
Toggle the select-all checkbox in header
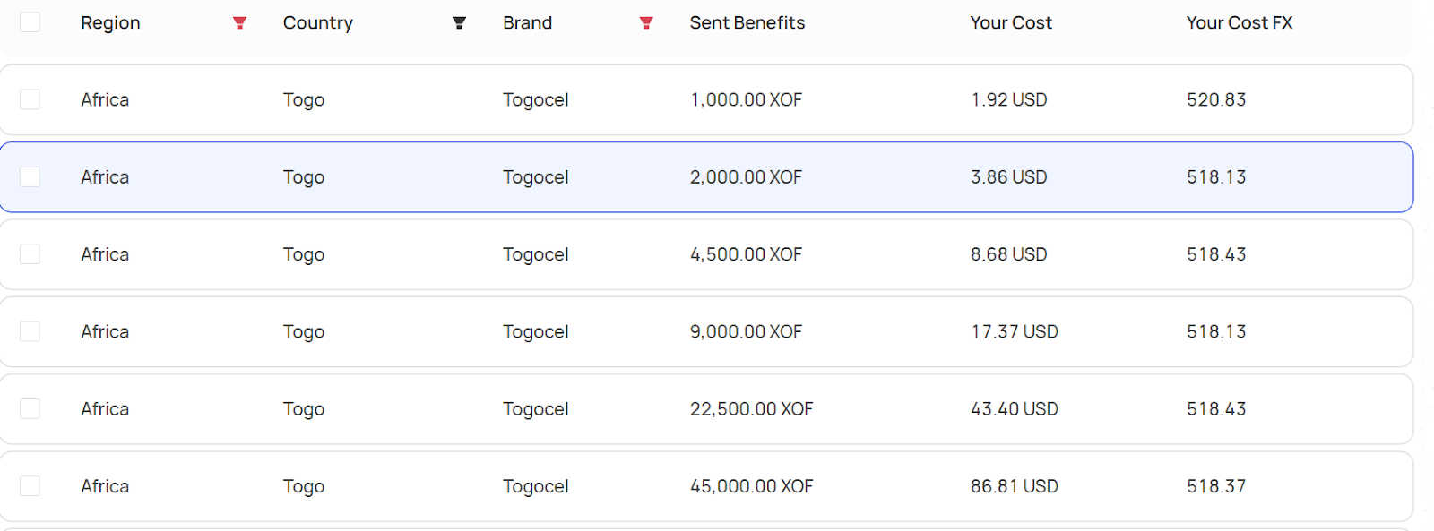coord(30,22)
